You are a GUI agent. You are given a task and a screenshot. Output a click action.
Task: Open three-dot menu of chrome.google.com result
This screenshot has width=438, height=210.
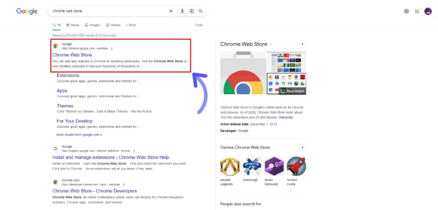[112, 49]
